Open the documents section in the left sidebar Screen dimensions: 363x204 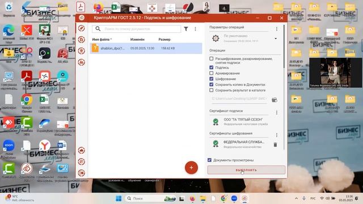[x=81, y=40]
